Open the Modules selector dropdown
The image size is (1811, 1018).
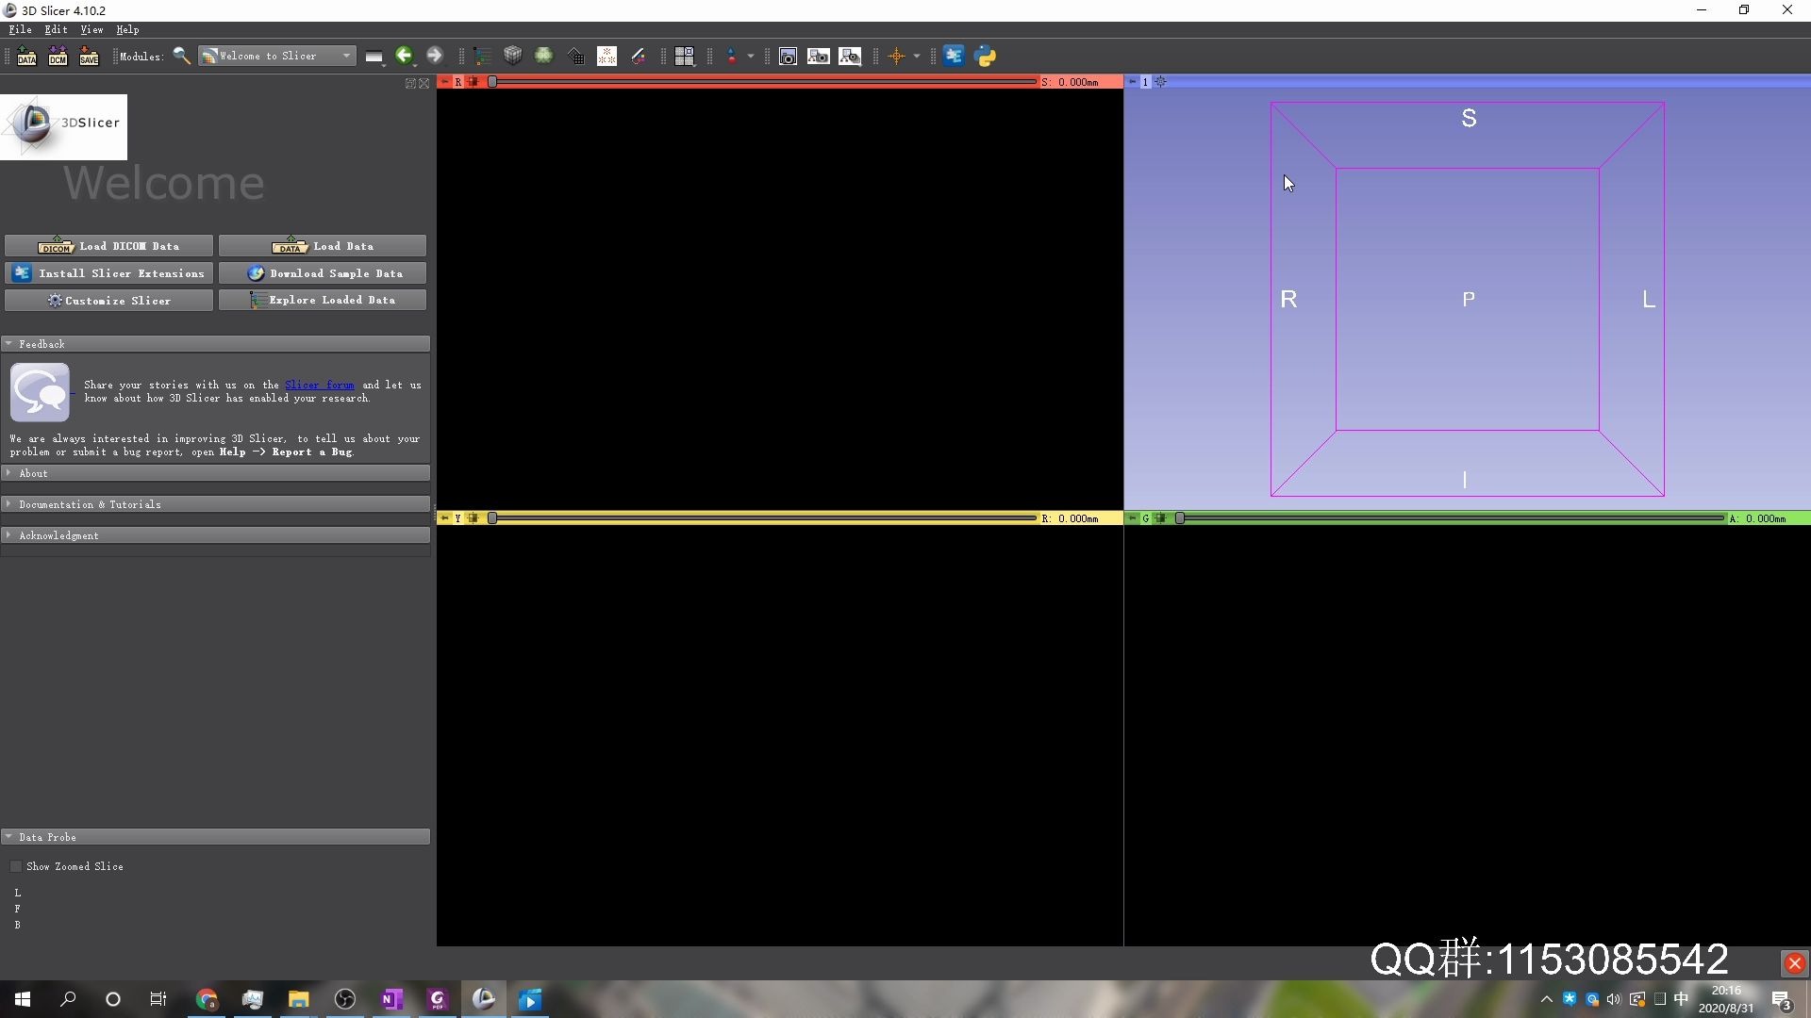(x=277, y=57)
